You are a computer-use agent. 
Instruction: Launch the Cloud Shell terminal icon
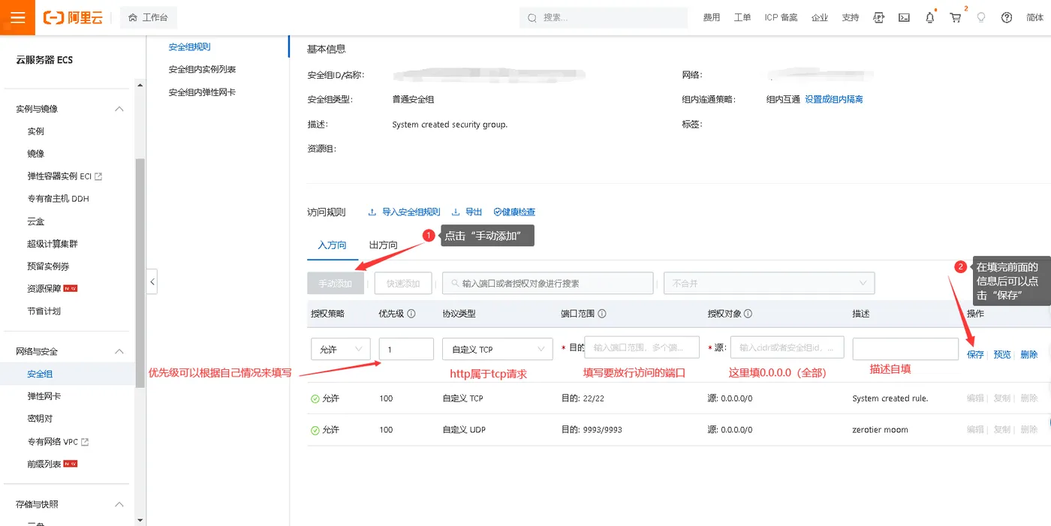pos(905,17)
